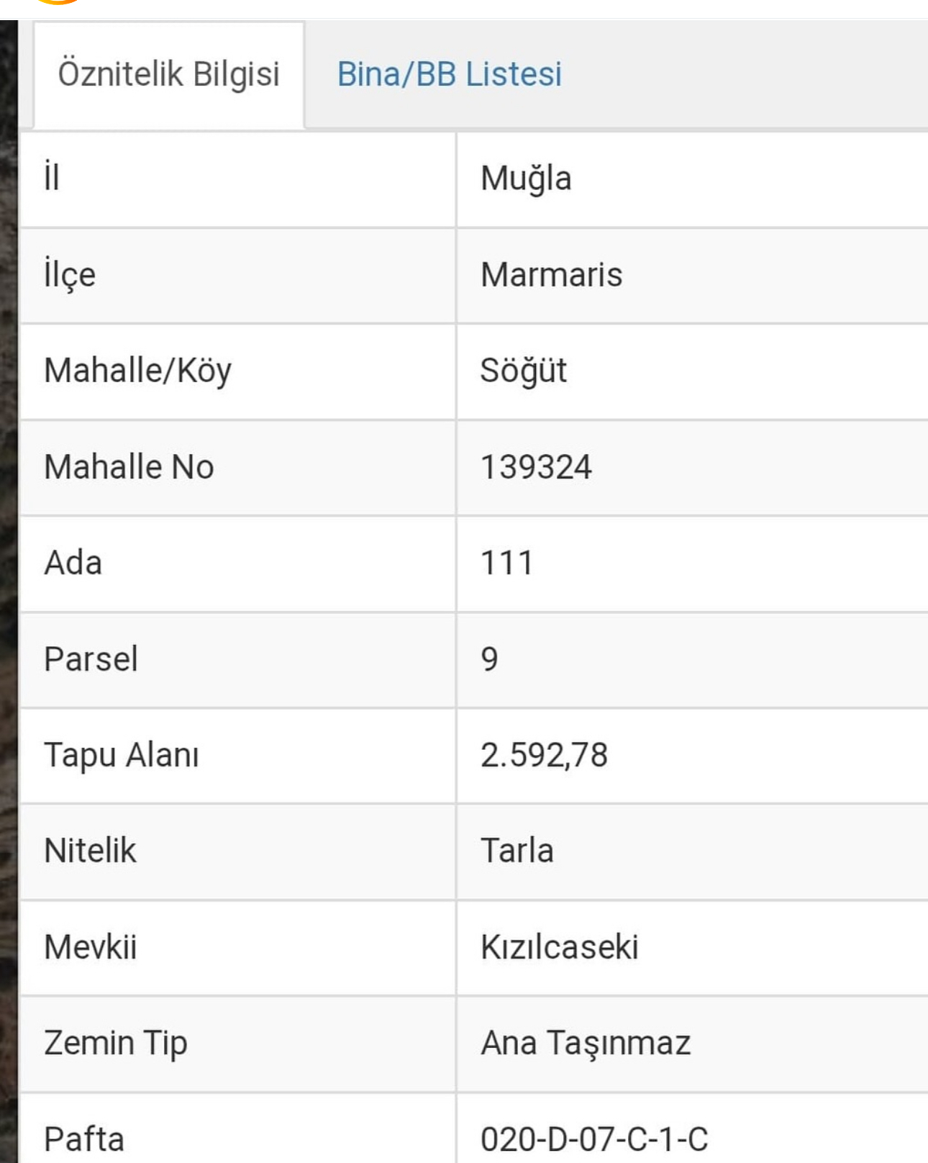
Task: Select the Nitelik value Tarla
Action: click(x=517, y=851)
